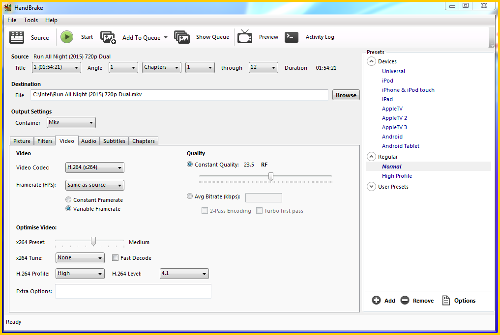Select the High Profile preset

397,176
